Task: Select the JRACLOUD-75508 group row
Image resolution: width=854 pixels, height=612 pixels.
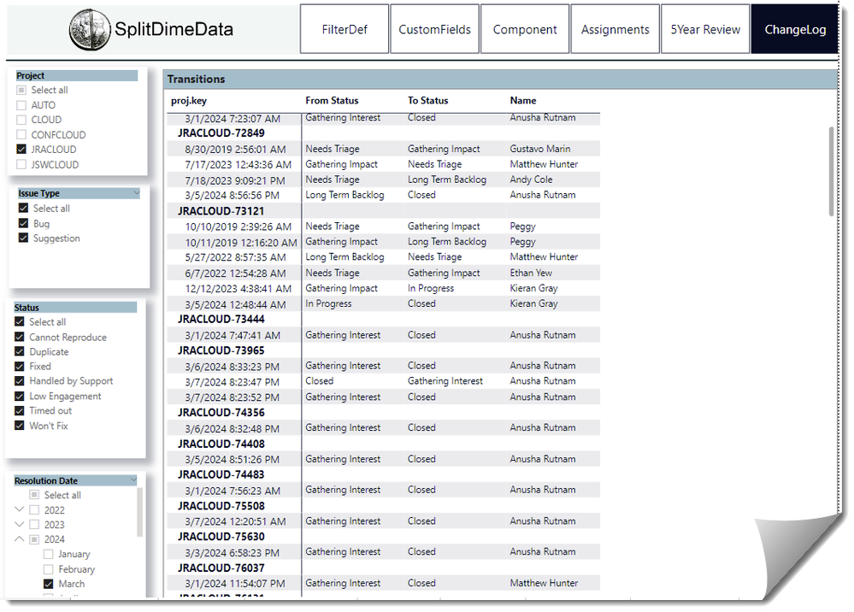Action: click(x=384, y=506)
